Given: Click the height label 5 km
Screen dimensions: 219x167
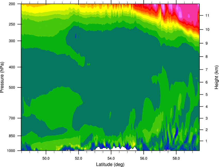Looking at the screenshot, I should click(x=207, y=95).
